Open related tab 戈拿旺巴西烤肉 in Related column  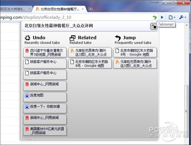pyautogui.click(x=90, y=53)
